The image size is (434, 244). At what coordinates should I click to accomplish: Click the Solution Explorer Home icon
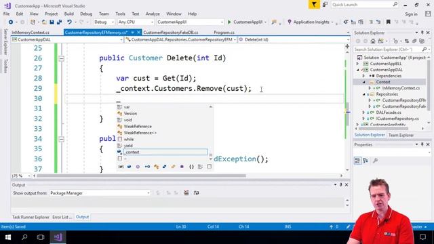[373, 41]
